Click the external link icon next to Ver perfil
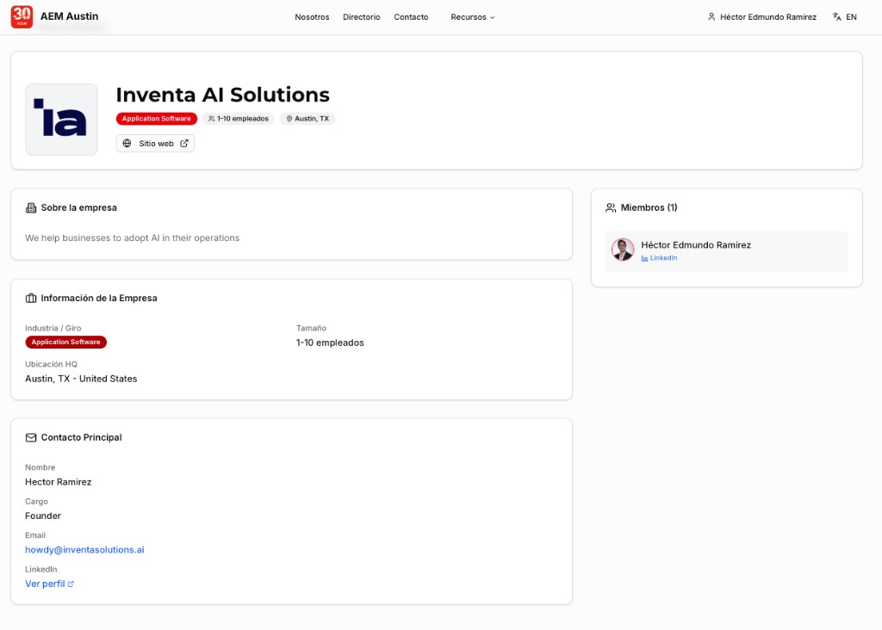The image size is (882, 630). [x=71, y=584]
